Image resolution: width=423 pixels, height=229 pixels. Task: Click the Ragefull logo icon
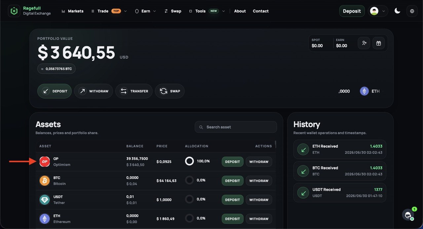point(14,11)
